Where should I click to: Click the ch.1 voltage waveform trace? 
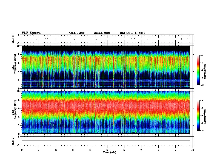click(106, 39)
